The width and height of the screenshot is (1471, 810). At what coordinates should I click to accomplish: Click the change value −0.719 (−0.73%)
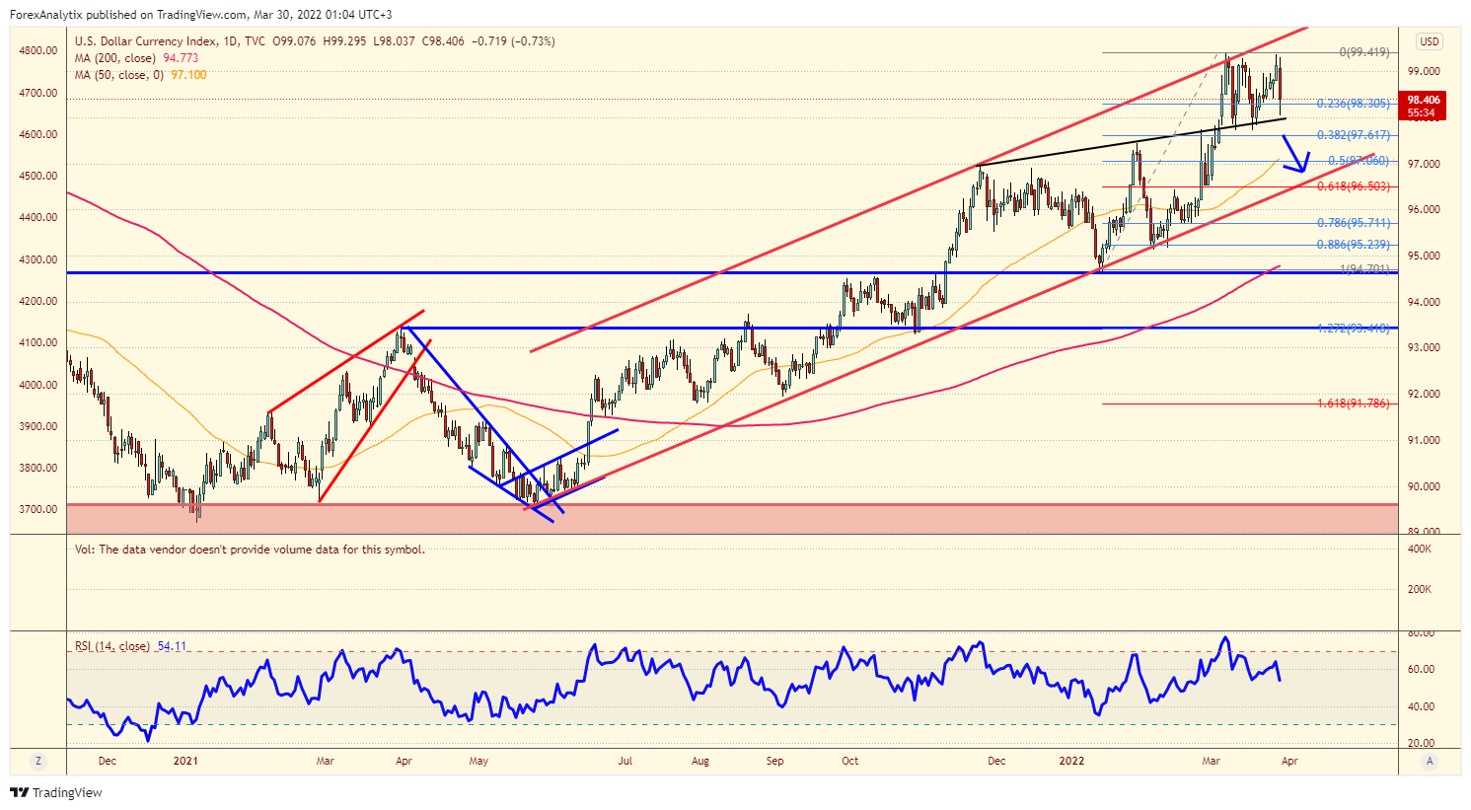click(x=513, y=41)
